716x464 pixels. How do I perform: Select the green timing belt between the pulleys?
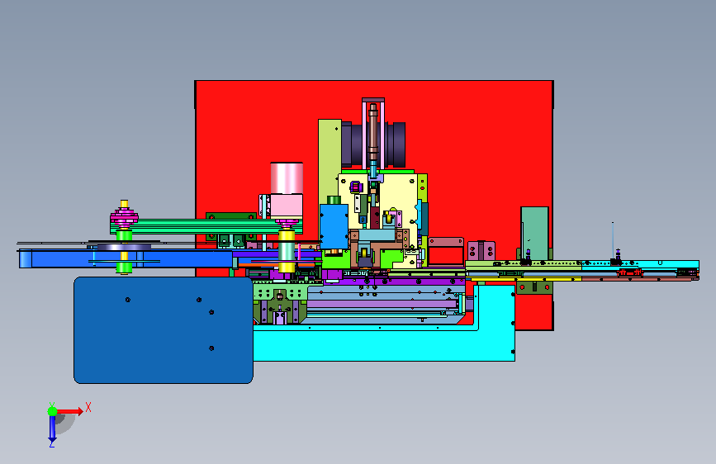click(x=206, y=226)
